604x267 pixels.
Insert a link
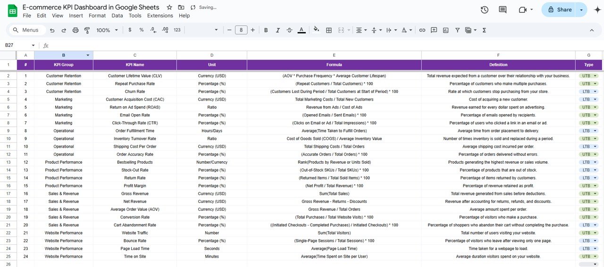[422, 30]
